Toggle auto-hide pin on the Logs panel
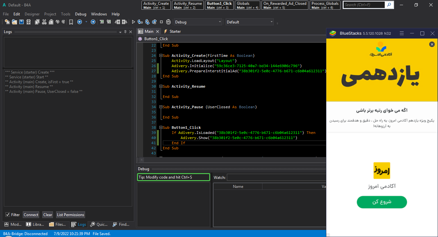The image size is (438, 237). click(x=125, y=32)
